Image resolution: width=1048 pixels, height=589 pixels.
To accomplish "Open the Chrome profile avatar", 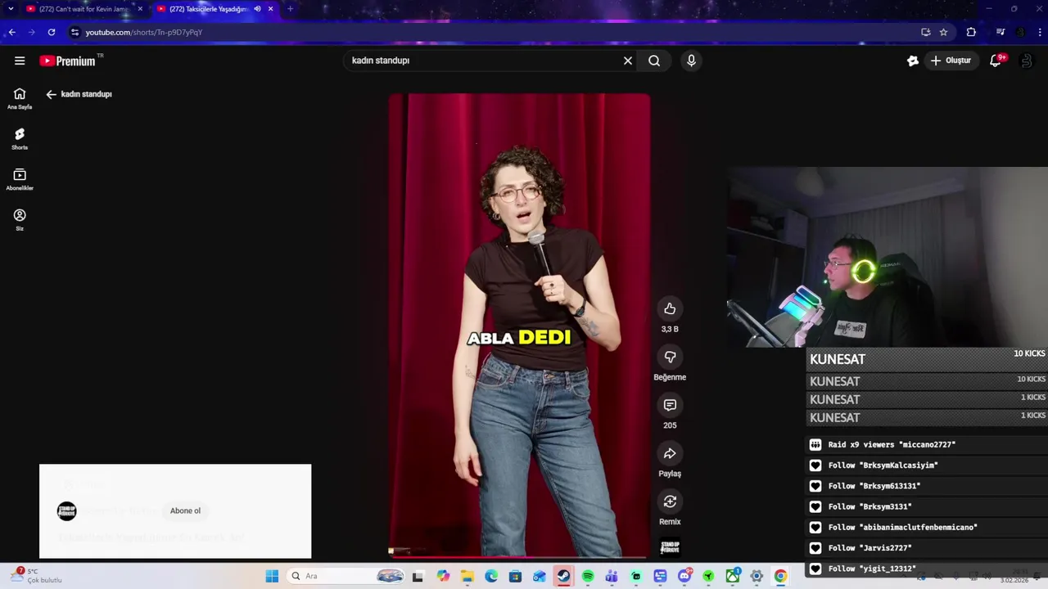I will (x=1020, y=32).
